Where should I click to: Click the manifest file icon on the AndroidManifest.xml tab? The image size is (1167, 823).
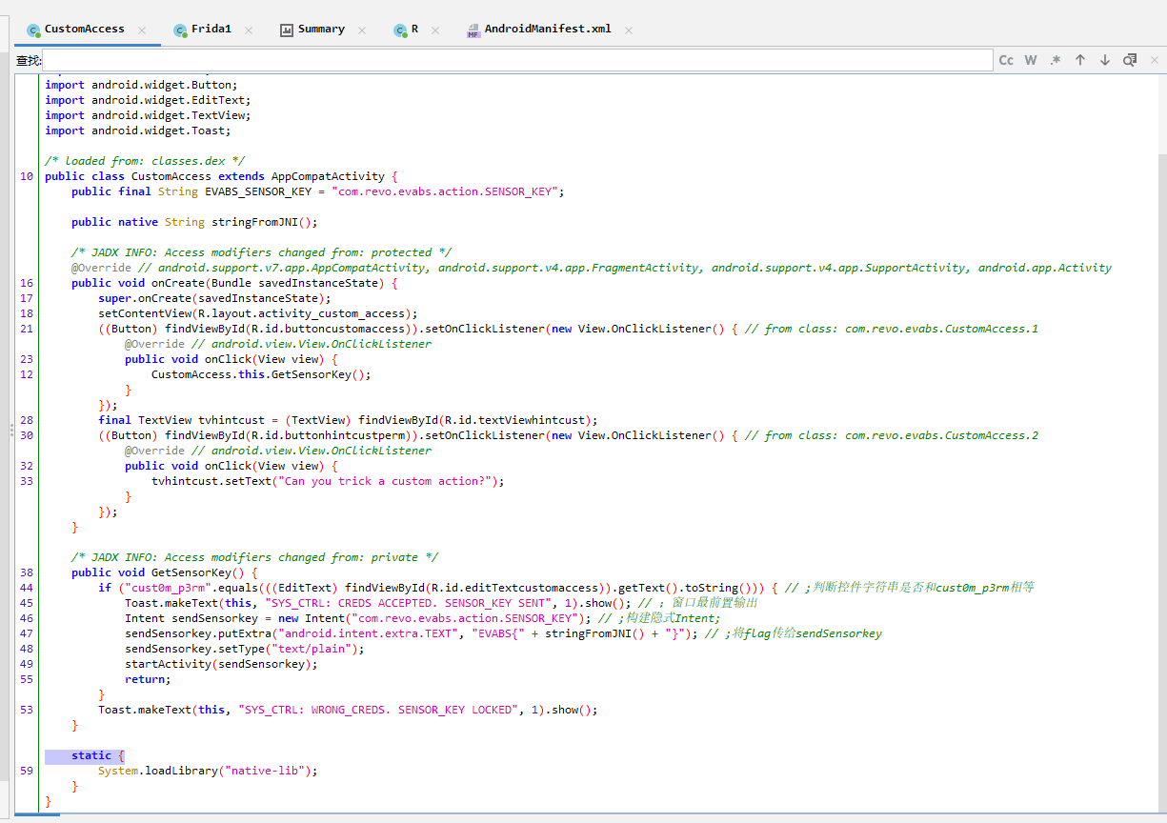473,30
